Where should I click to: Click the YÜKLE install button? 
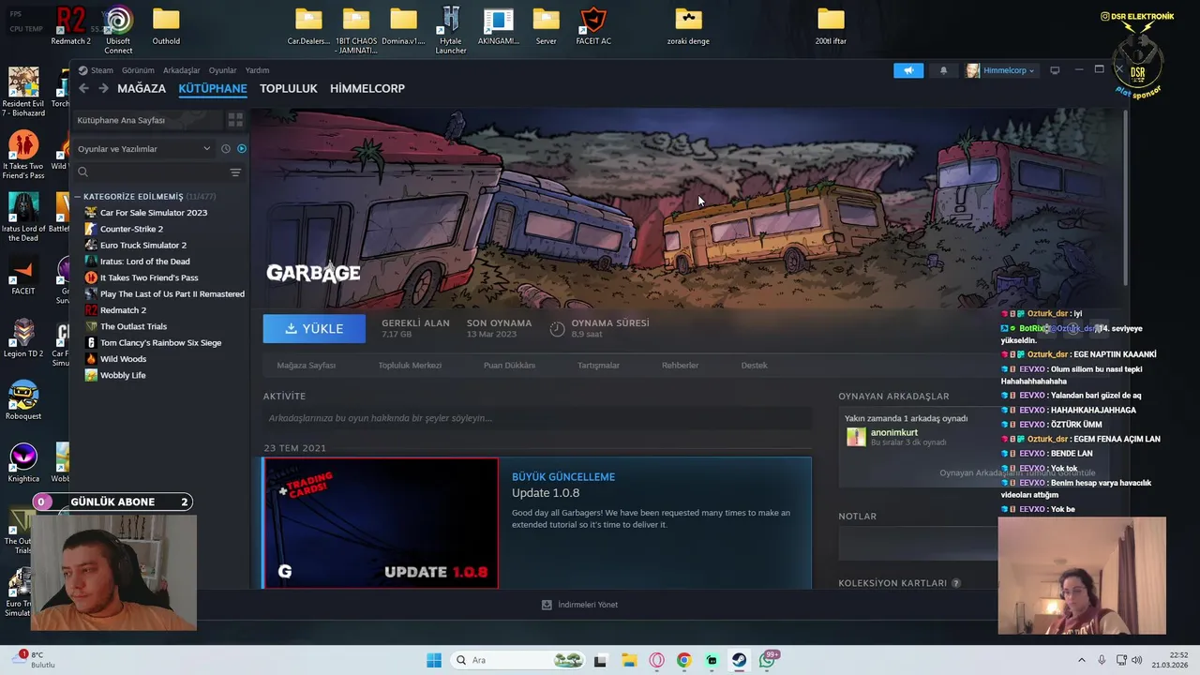[x=314, y=329]
